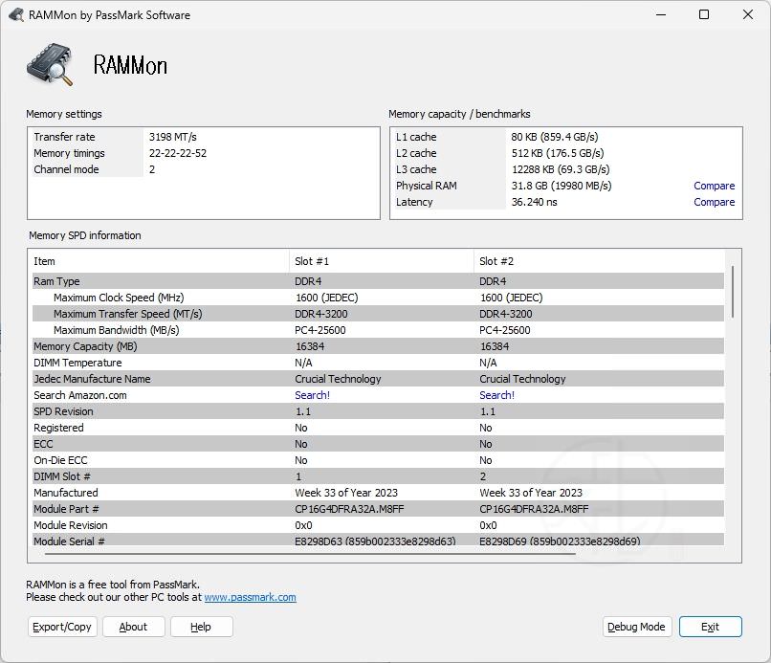Select Slot #2 1600 (JEDEC) clock speed cell

click(512, 298)
